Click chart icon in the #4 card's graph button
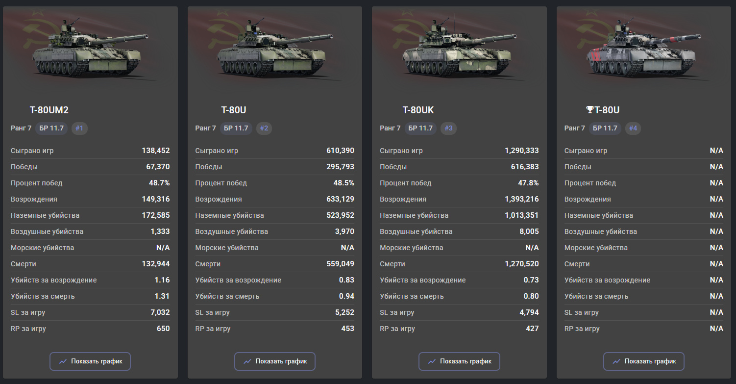The image size is (736, 384). (616, 361)
